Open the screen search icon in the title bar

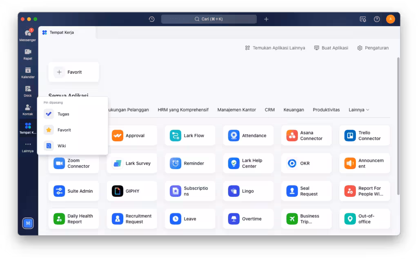pyautogui.click(x=363, y=19)
